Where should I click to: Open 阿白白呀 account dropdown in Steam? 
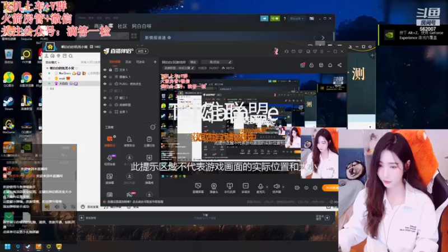click(297, 18)
